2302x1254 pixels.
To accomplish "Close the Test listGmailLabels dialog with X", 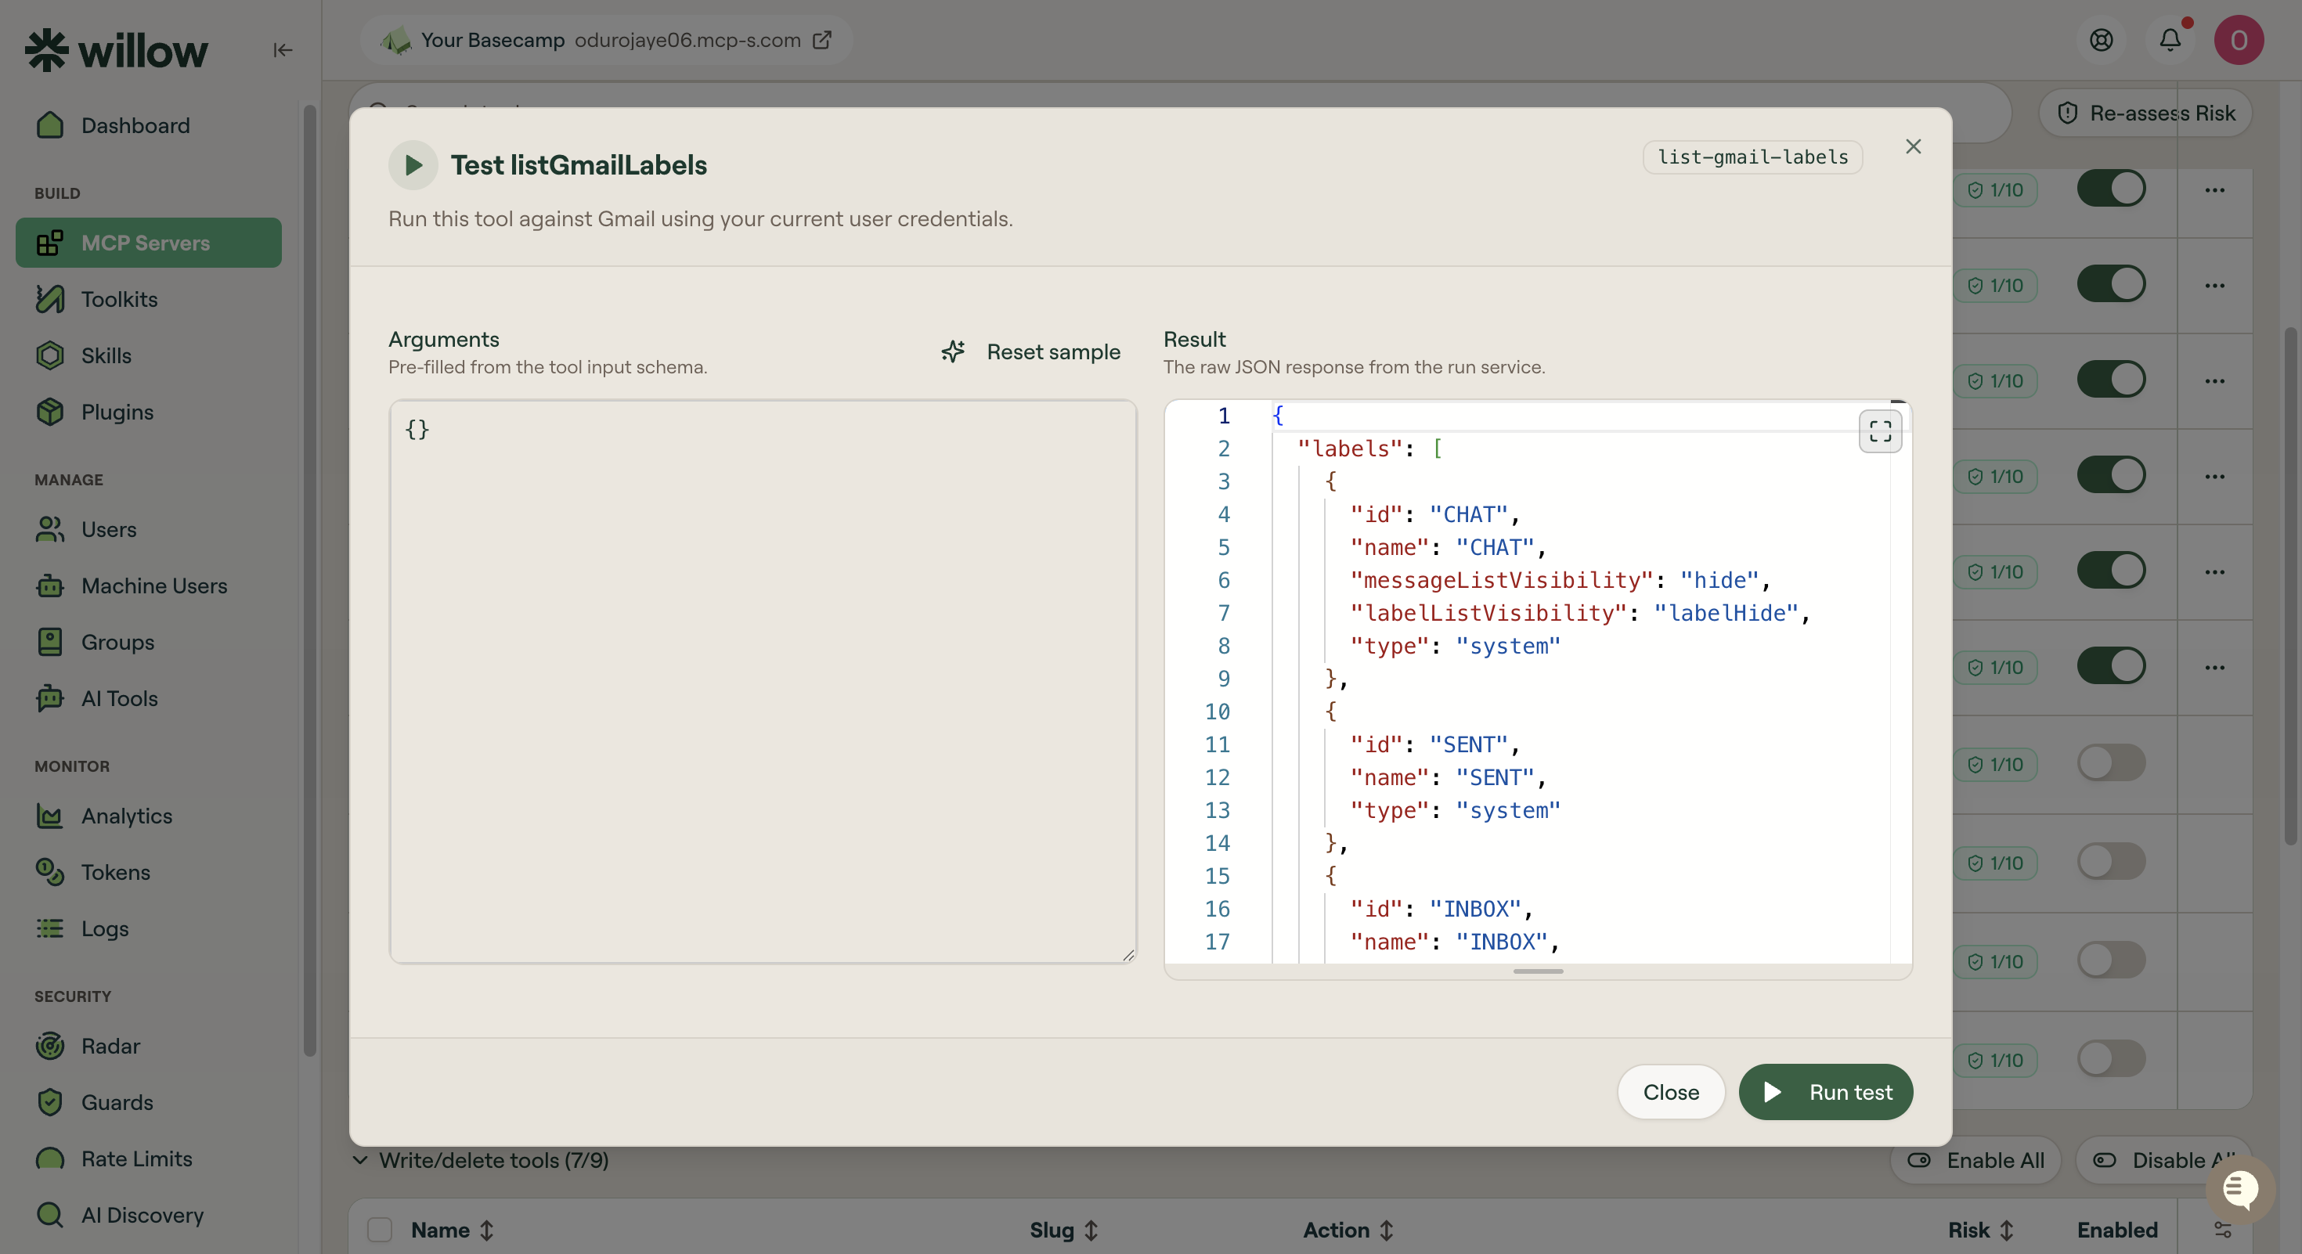I will 1914,146.
